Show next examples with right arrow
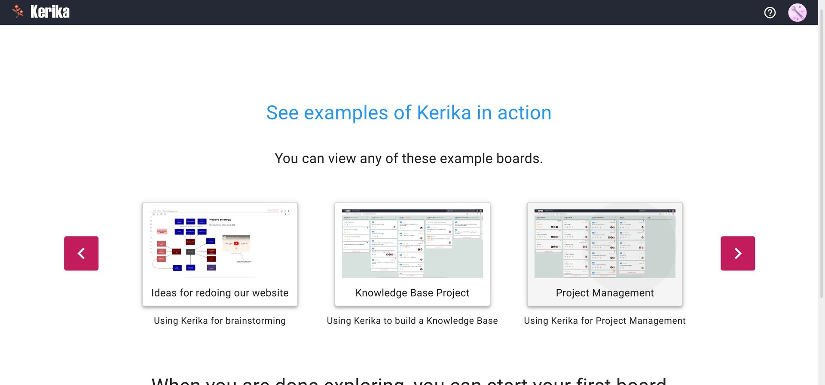The height and width of the screenshot is (385, 825). click(738, 253)
